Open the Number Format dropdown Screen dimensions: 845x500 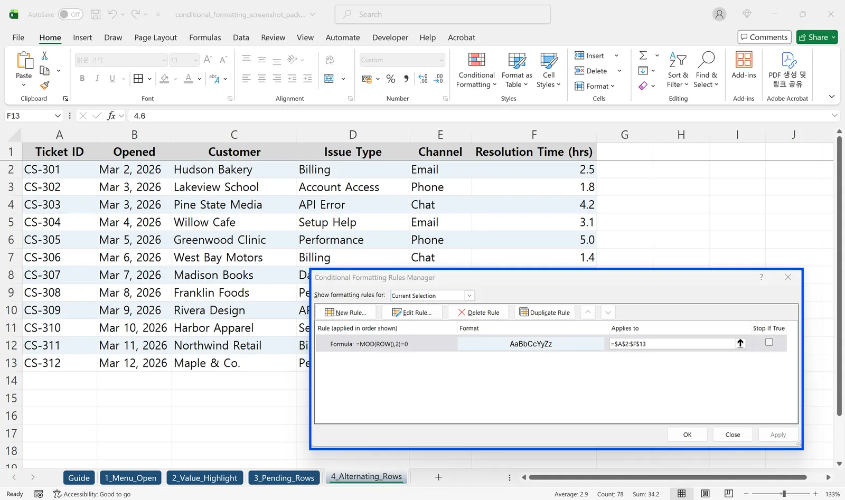pos(442,60)
